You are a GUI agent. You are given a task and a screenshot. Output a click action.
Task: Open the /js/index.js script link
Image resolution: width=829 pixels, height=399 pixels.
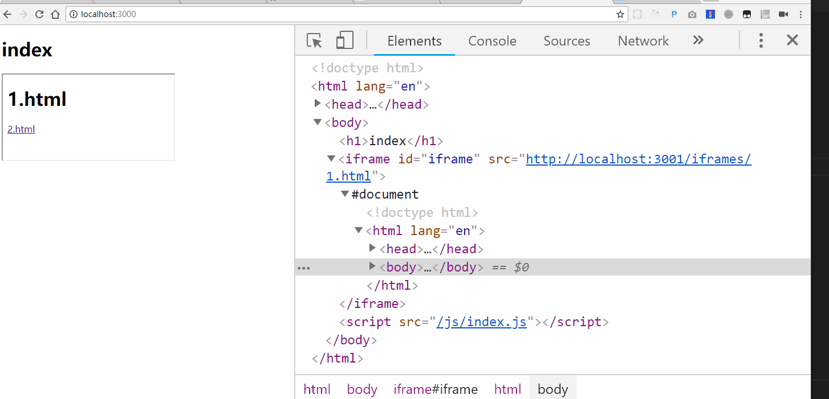pyautogui.click(x=482, y=322)
